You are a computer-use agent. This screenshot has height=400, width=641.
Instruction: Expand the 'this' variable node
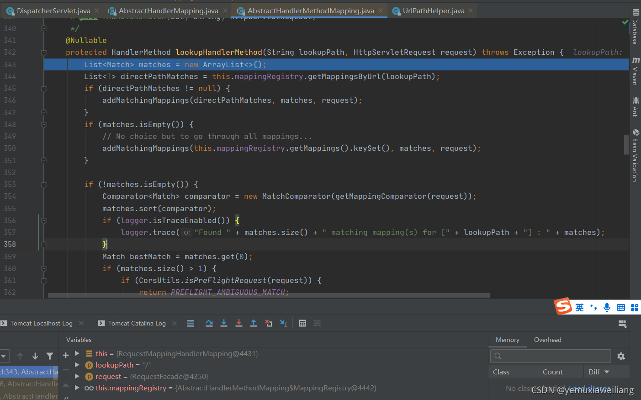(77, 353)
